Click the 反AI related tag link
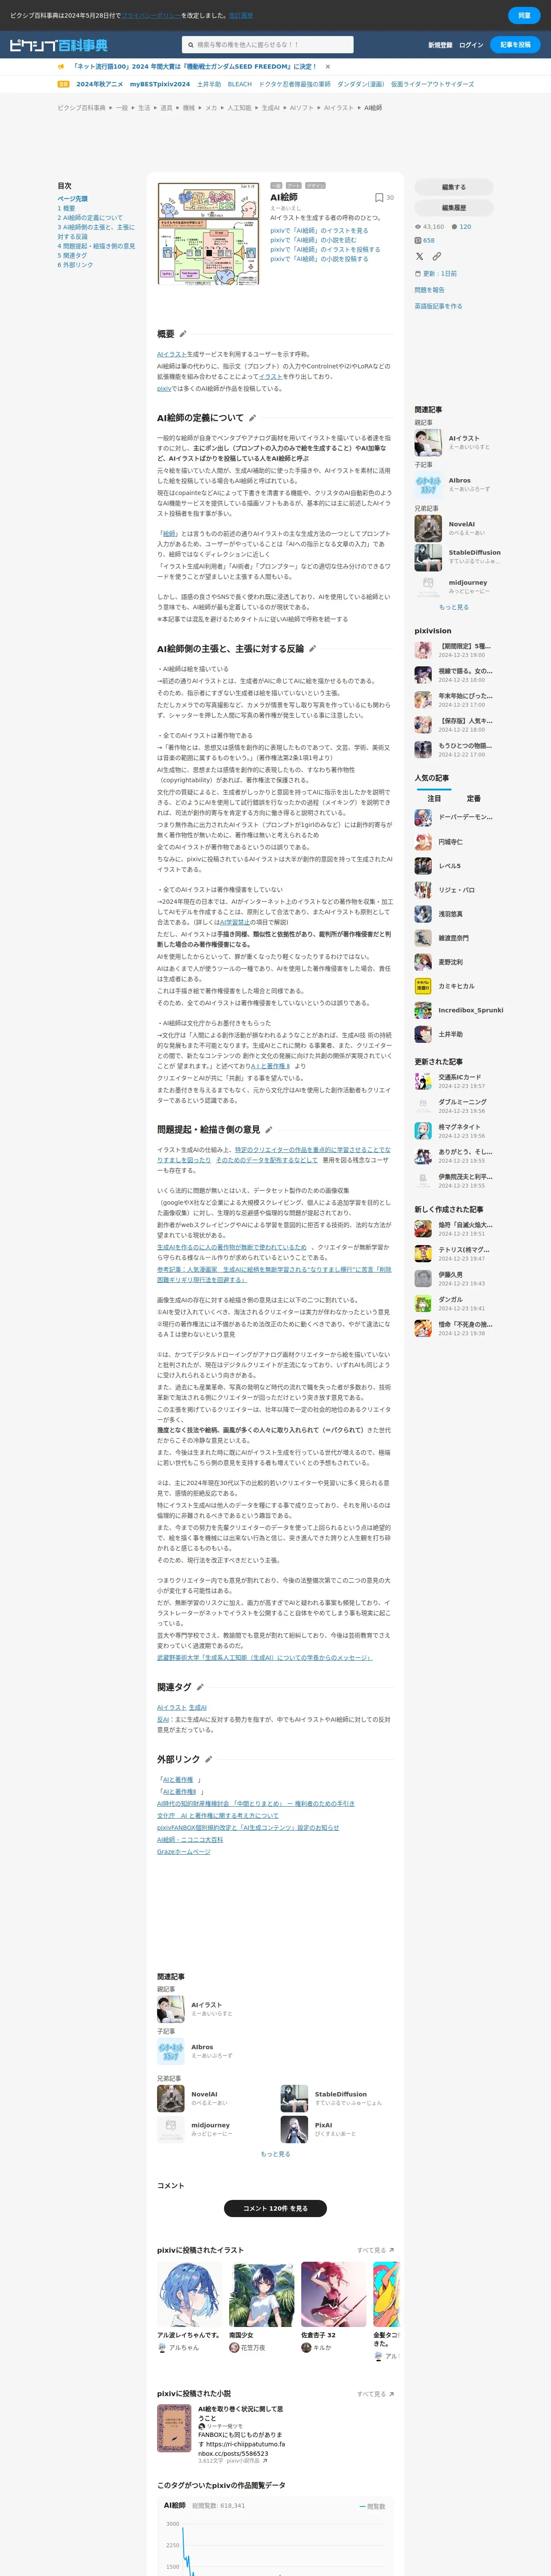Image resolution: width=551 pixels, height=2576 pixels. 163,1719
